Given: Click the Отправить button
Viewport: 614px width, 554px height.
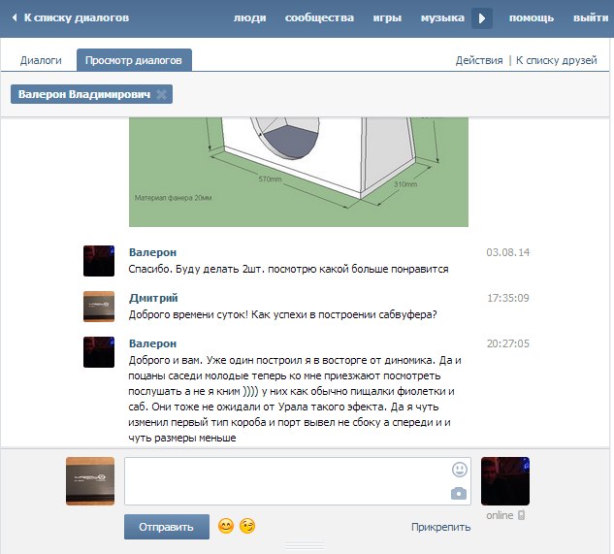Looking at the screenshot, I should (x=167, y=527).
